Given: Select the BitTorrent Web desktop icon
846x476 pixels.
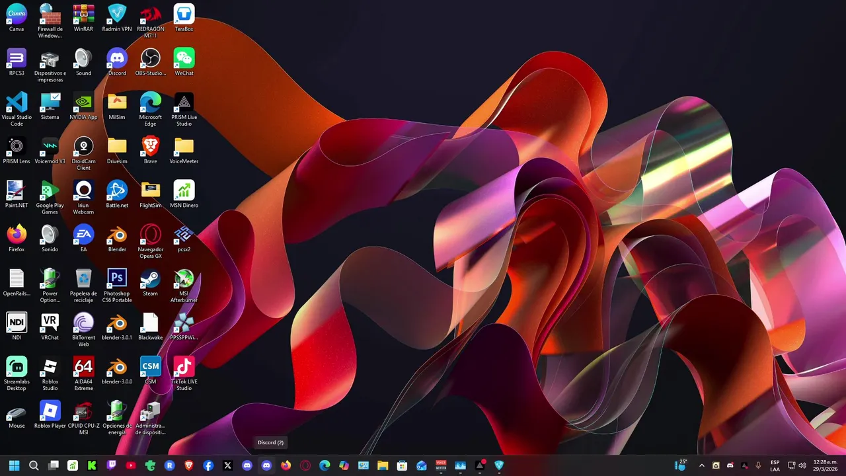Looking at the screenshot, I should [x=83, y=329].
